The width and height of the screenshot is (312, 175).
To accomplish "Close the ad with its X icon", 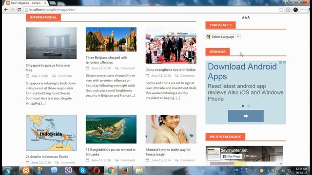I will point(284,62).
